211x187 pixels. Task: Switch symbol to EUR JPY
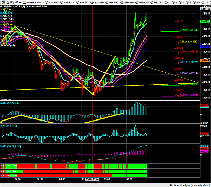82,2
